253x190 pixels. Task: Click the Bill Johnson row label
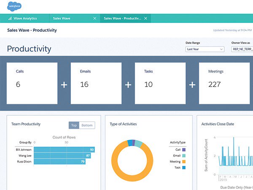coord(24,149)
